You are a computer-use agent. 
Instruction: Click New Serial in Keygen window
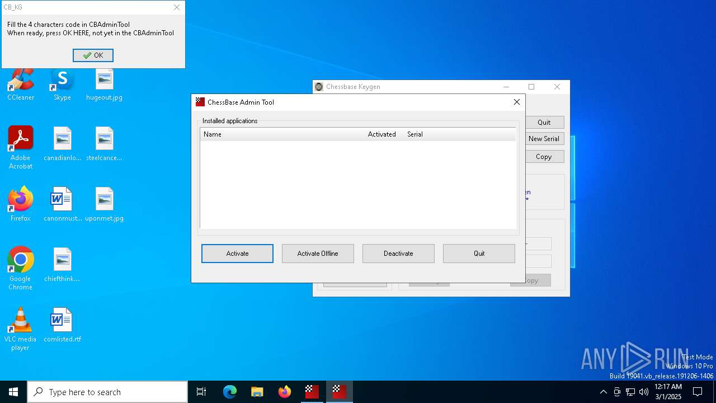pos(544,139)
